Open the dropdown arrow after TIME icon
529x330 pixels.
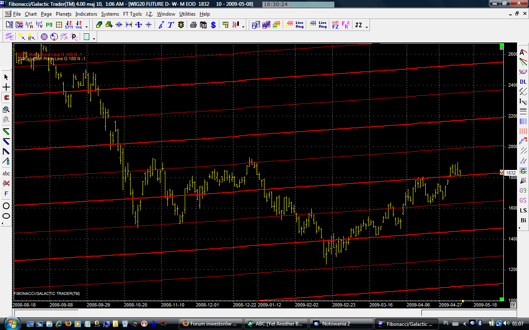[x=86, y=27]
